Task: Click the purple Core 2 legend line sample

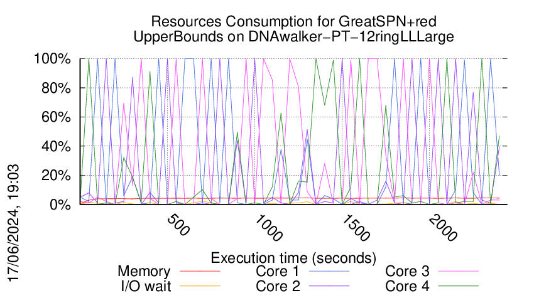Action: tap(329, 286)
